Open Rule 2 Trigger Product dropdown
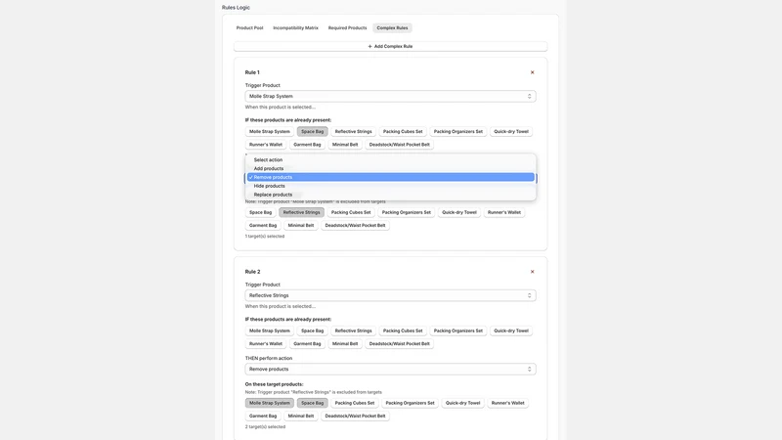782x440 pixels. point(390,295)
